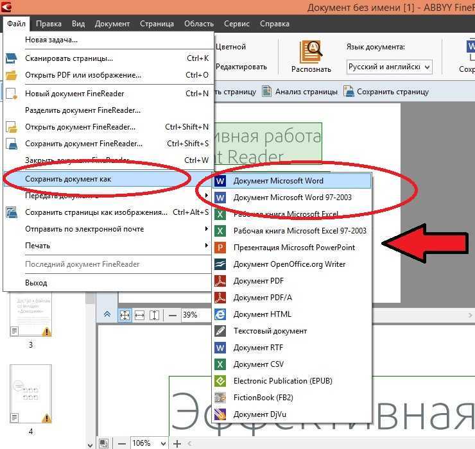Click minus zoom-out next to 39%
This screenshot has width=475, height=449.
[x=173, y=316]
